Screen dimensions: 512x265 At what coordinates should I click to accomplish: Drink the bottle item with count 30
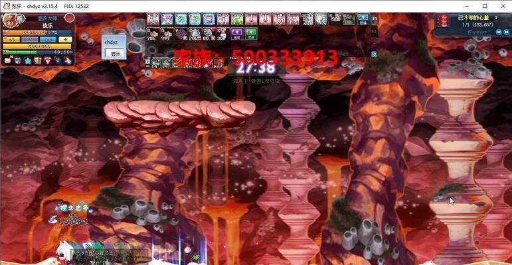(222, 34)
